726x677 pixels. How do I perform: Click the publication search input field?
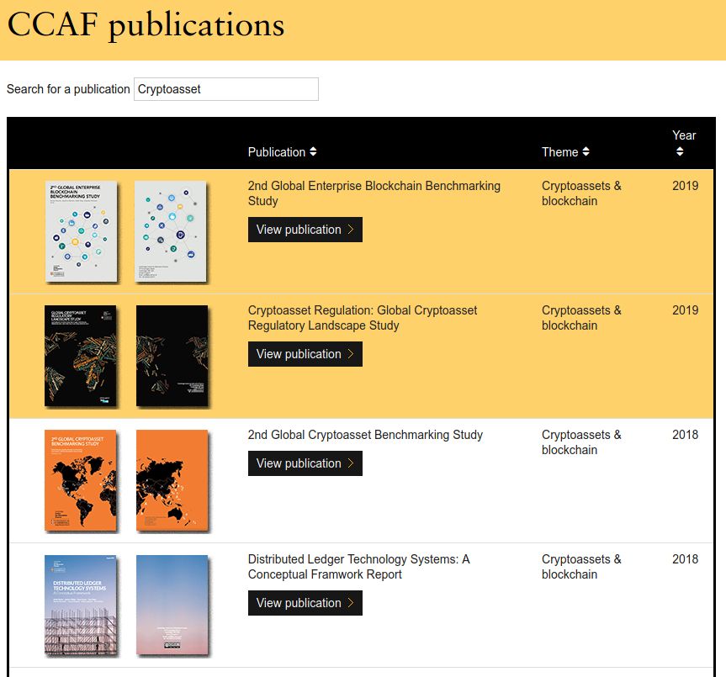pos(225,89)
